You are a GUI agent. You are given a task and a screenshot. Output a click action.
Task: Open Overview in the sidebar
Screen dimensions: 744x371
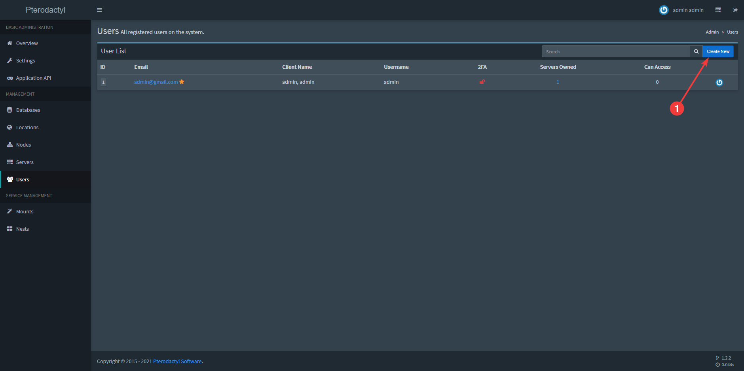click(46, 43)
